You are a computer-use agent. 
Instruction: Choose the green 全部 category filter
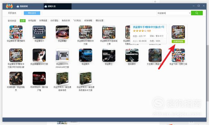click(x=23, y=21)
